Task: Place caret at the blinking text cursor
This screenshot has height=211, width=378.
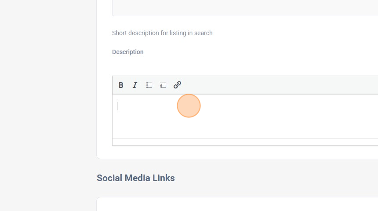Action: point(117,106)
